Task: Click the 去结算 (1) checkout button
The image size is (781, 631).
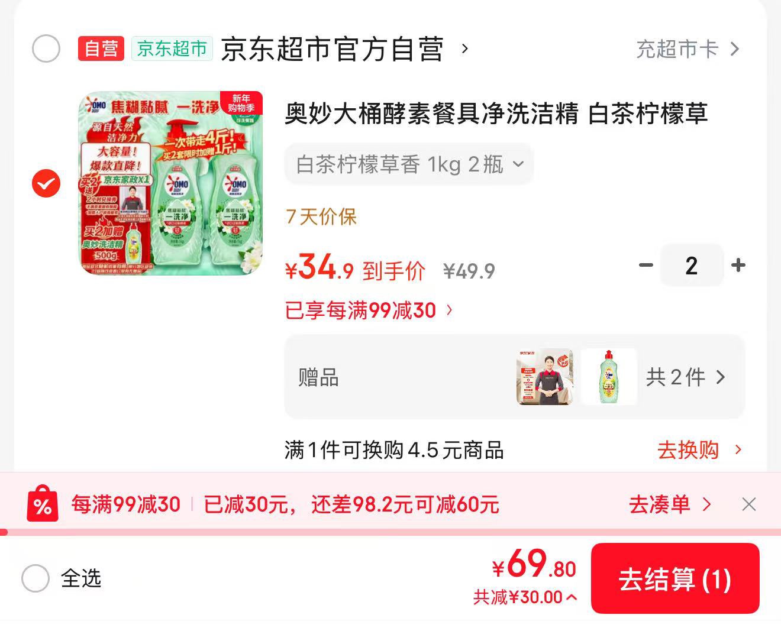Action: pos(675,578)
